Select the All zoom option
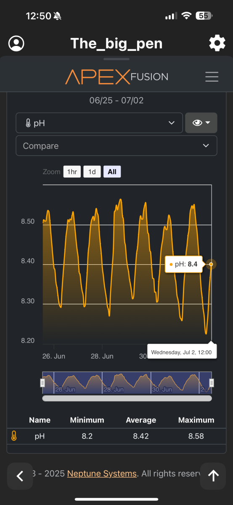The image size is (233, 505). (112, 172)
